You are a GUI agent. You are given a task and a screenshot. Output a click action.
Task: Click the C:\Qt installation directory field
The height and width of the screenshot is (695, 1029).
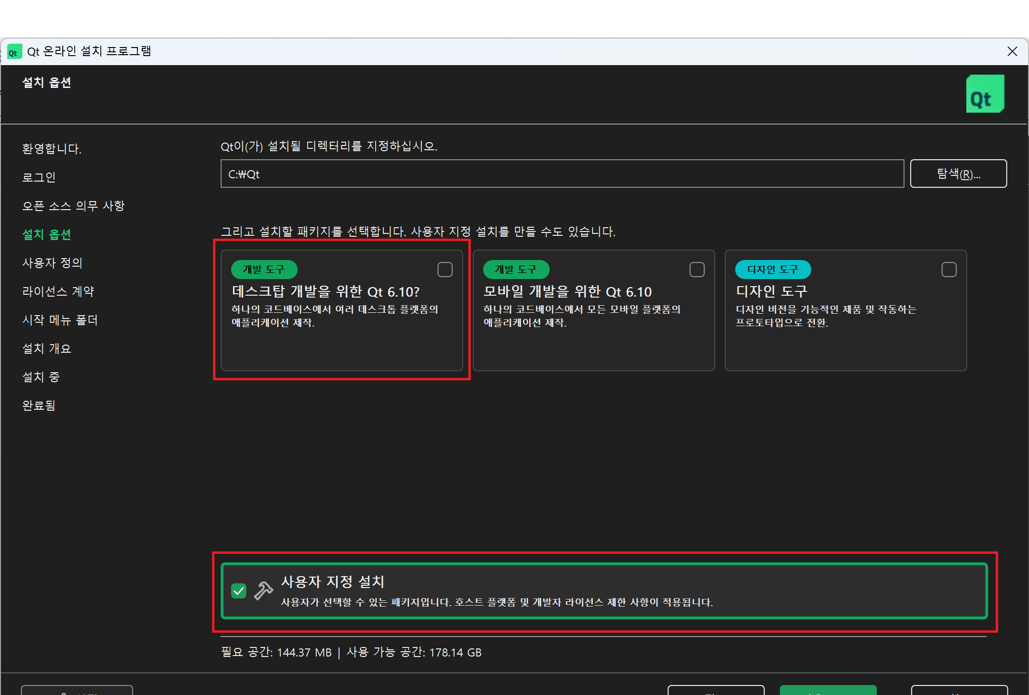(x=561, y=173)
